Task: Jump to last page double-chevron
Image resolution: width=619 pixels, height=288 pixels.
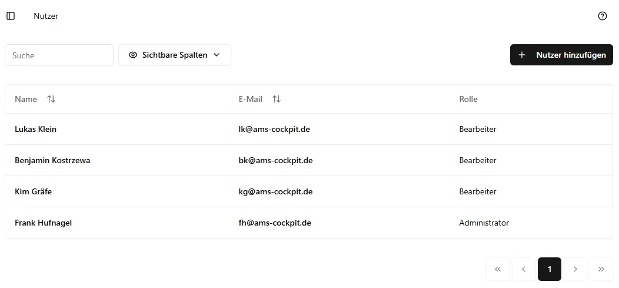Action: click(x=601, y=269)
